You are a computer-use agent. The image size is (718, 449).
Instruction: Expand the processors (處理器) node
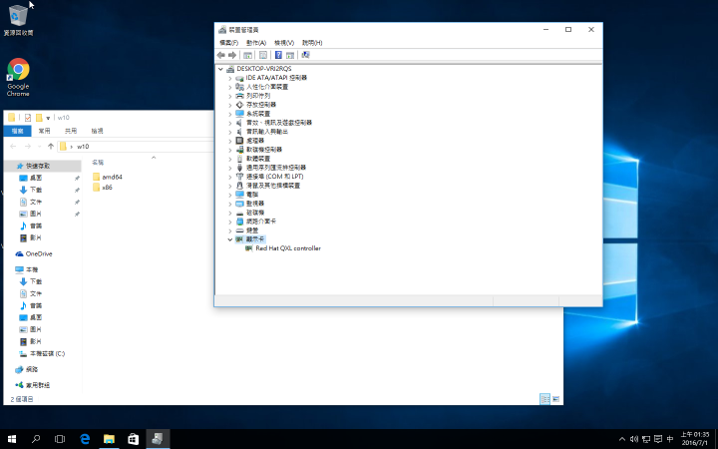(x=230, y=141)
